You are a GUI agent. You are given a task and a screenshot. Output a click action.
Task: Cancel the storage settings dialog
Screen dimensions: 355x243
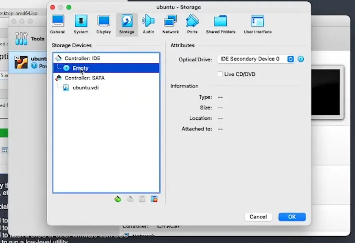pos(258,217)
